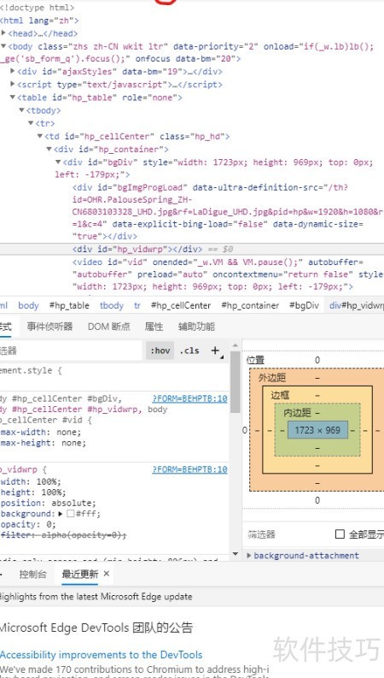This screenshot has height=678, width=384.
Task: Collapse the div hp_container node
Action: tap(49, 149)
